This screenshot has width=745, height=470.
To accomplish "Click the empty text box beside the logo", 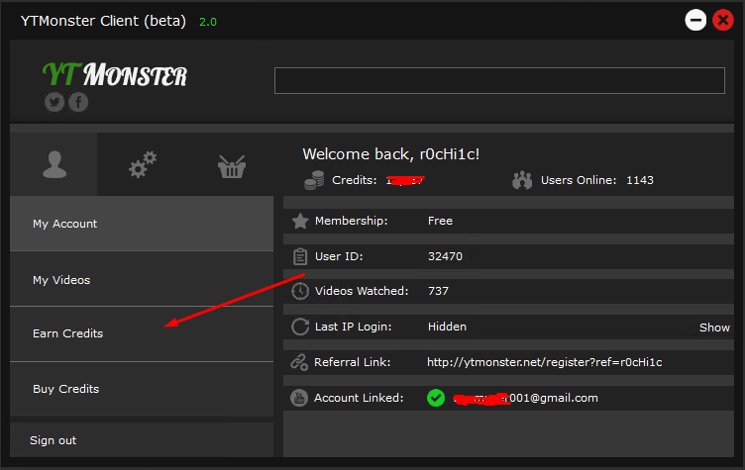I will coord(499,81).
